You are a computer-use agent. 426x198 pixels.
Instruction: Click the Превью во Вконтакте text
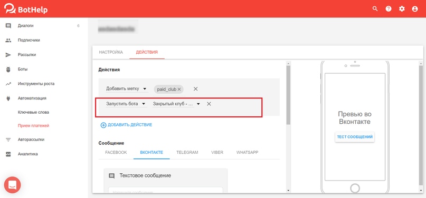tap(355, 118)
